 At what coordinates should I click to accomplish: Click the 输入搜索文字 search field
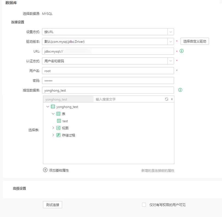pyautogui.click(x=127, y=99)
